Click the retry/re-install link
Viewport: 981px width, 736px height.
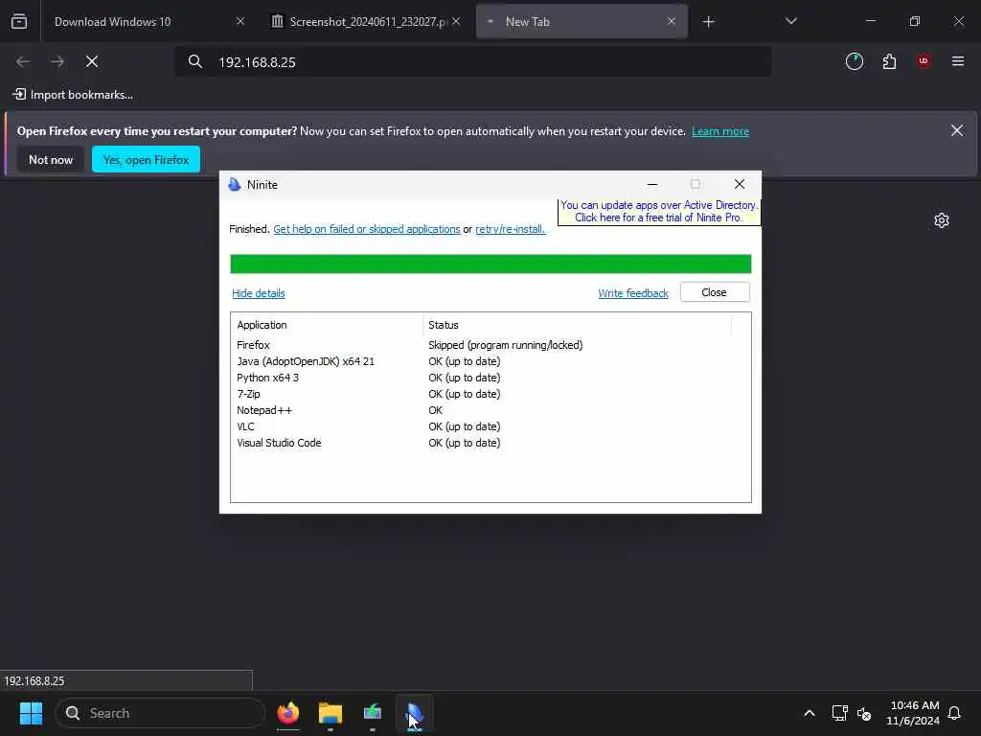(x=510, y=229)
